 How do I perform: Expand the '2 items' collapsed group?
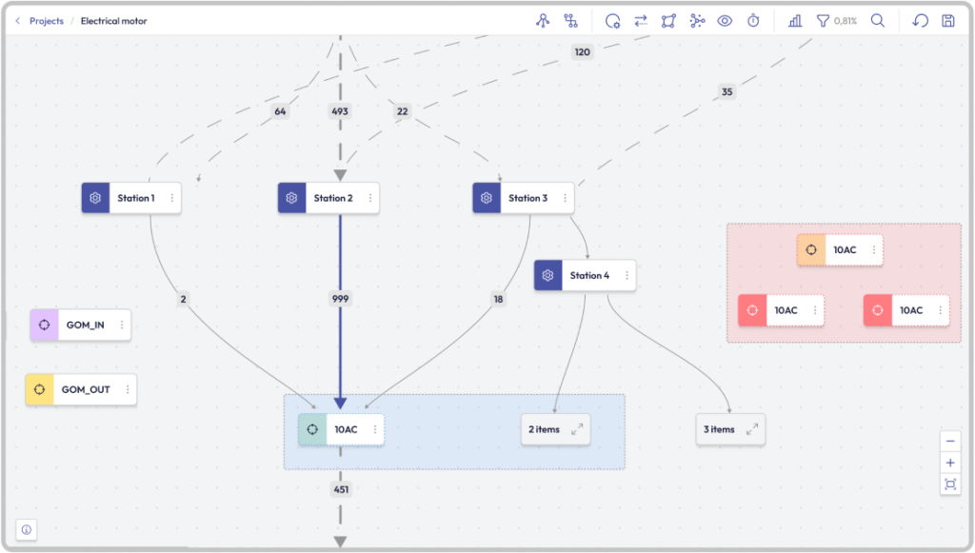pyautogui.click(x=577, y=429)
